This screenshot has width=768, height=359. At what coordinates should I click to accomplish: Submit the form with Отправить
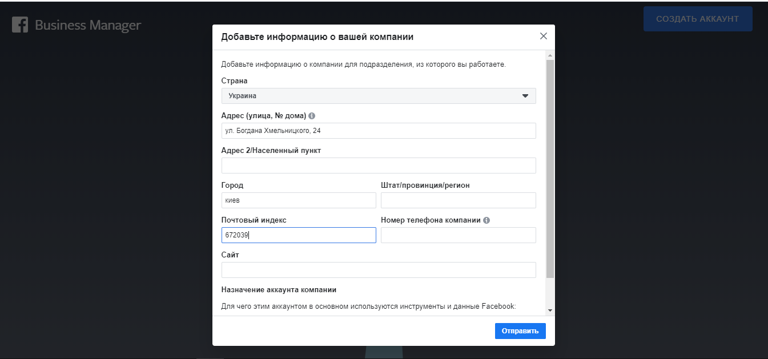(x=520, y=331)
